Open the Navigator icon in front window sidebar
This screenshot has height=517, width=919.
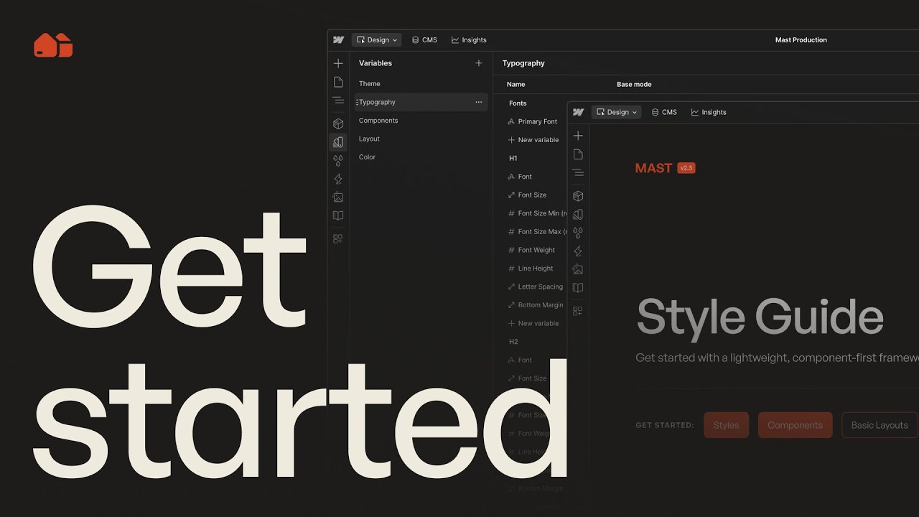[578, 172]
